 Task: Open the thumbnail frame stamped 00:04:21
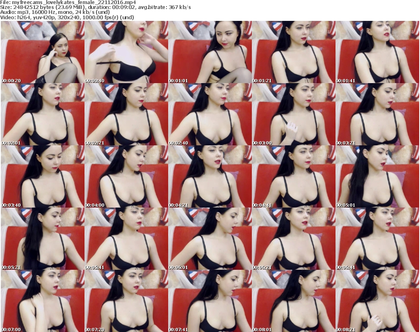coord(210,176)
